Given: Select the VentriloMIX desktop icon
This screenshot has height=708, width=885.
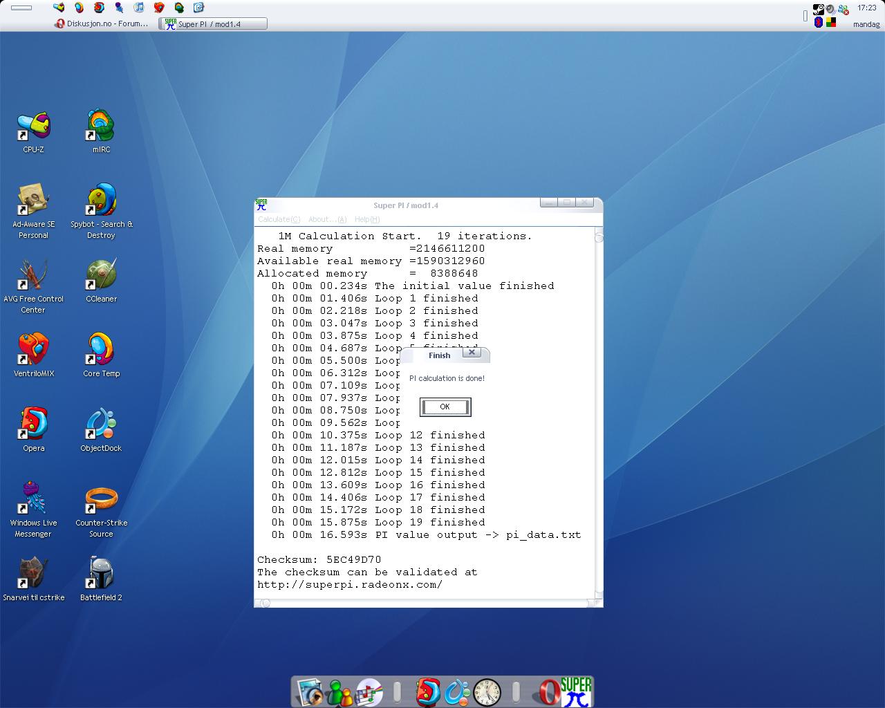Looking at the screenshot, I should [x=33, y=355].
